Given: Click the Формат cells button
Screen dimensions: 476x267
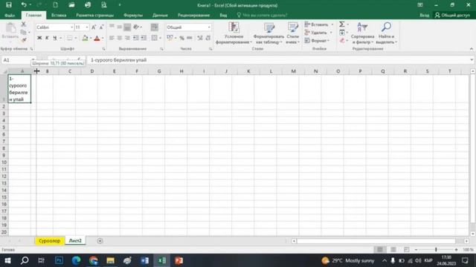Looking at the screenshot, I should click(318, 40).
